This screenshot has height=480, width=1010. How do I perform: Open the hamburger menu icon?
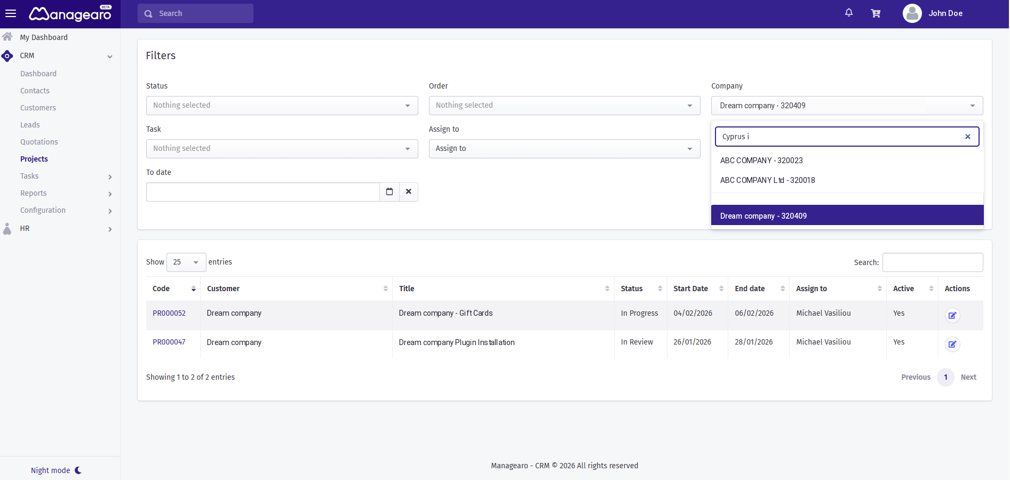[11, 13]
